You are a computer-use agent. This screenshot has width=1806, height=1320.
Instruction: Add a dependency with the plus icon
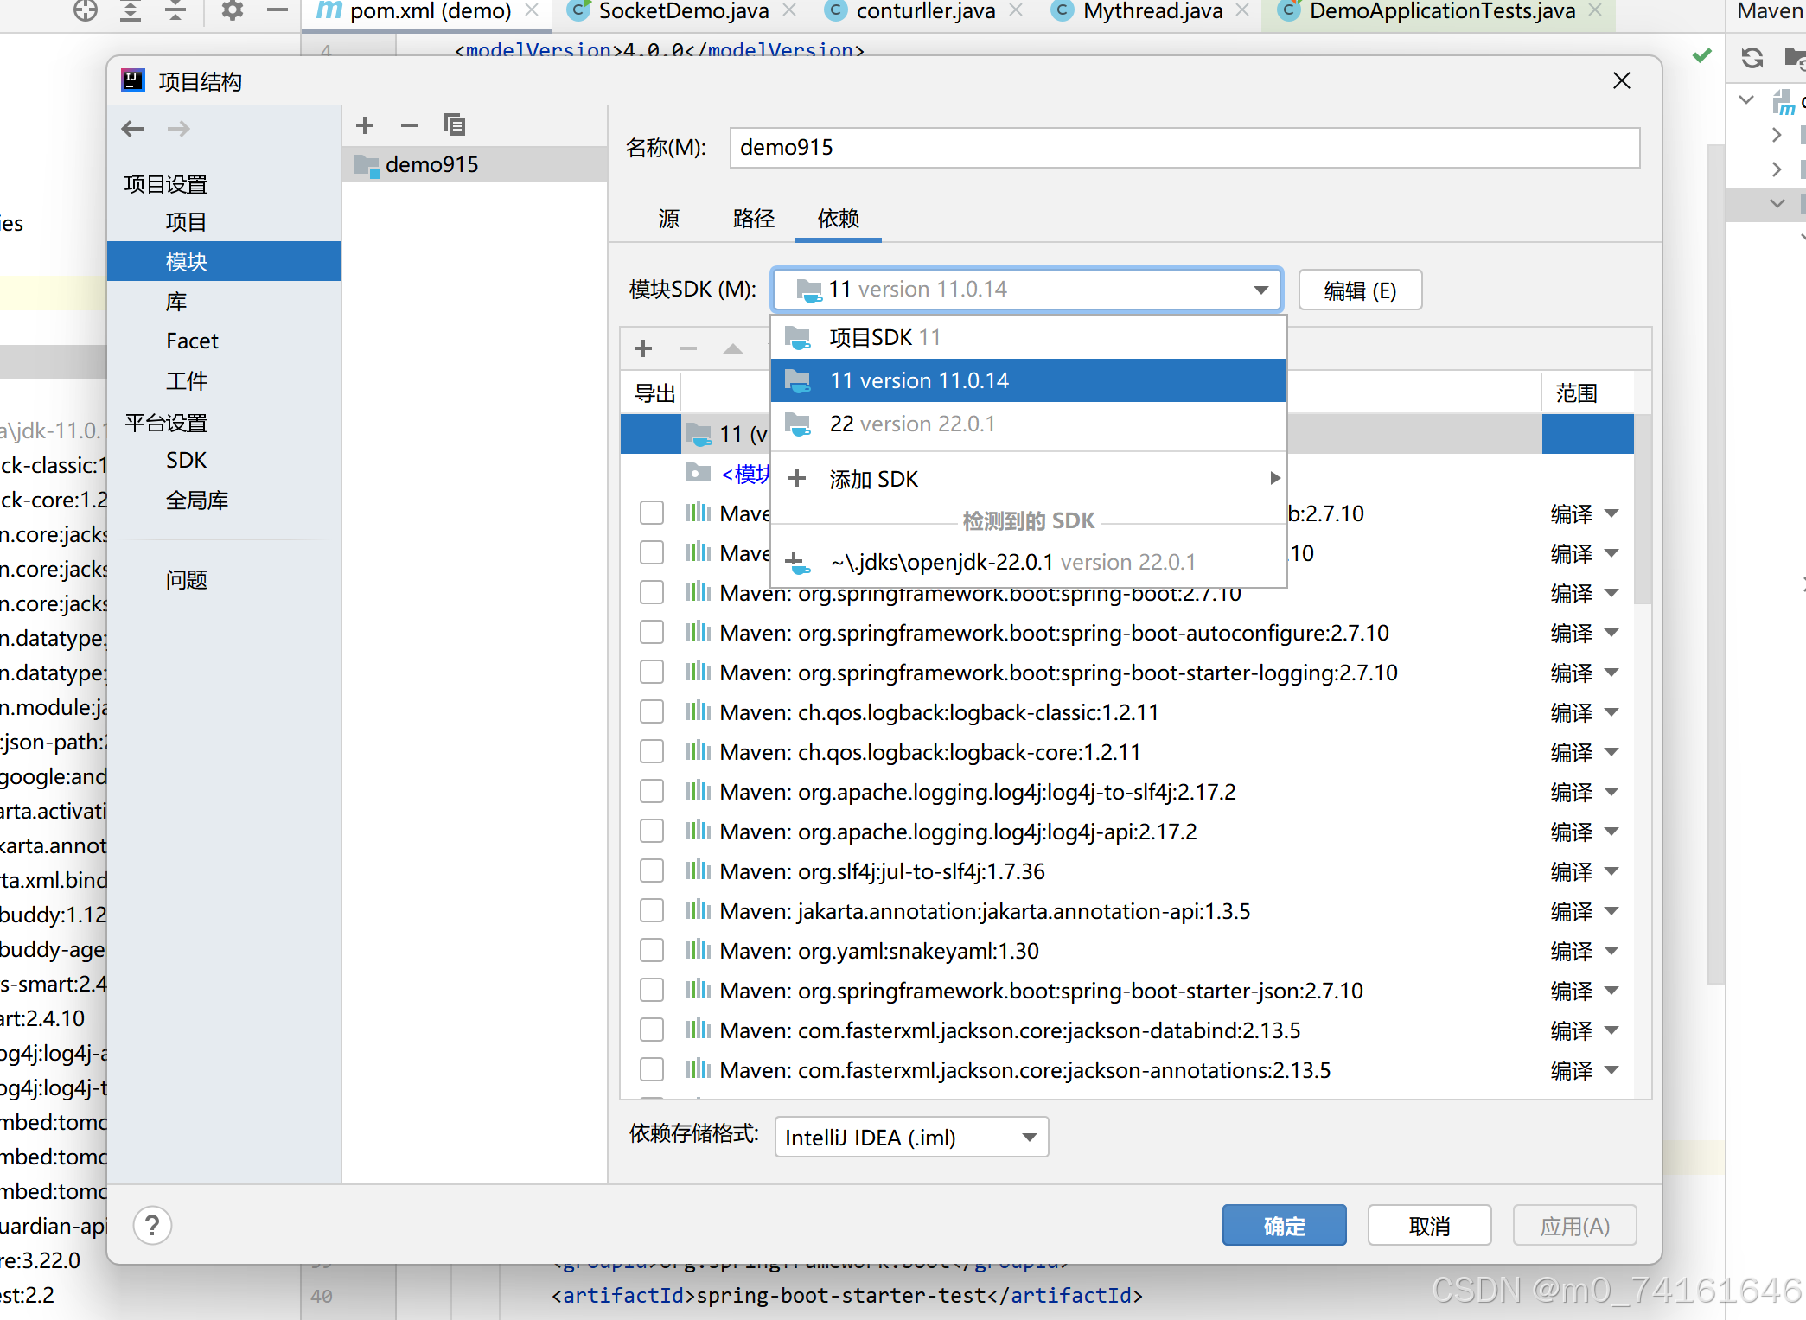point(642,348)
